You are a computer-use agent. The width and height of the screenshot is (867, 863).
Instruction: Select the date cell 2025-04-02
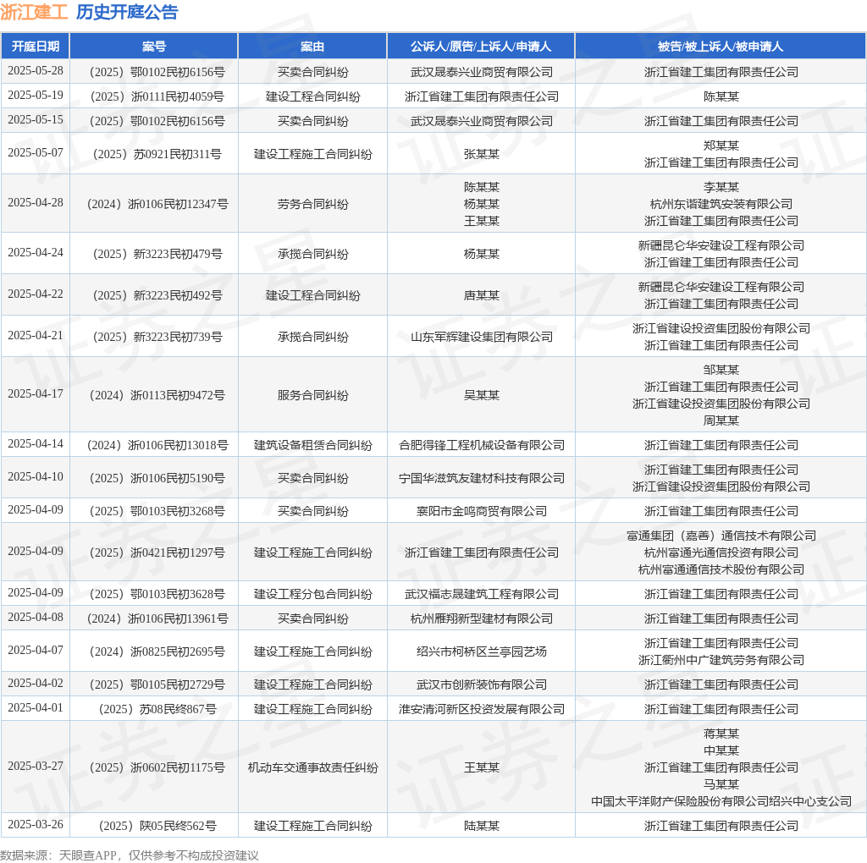click(x=36, y=684)
